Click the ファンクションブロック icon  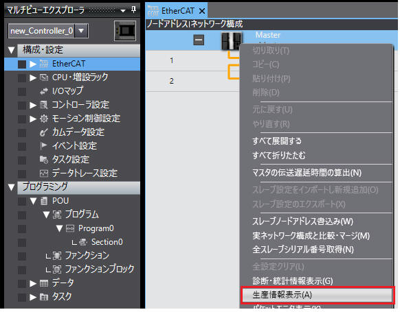tap(57, 269)
